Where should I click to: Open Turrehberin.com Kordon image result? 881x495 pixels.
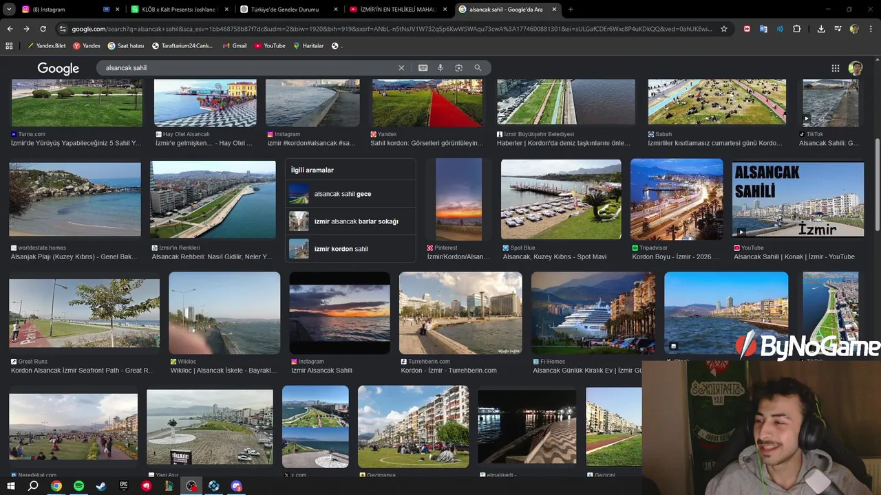point(460,313)
